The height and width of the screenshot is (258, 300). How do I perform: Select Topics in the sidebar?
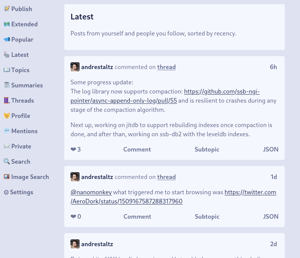(x=17, y=70)
